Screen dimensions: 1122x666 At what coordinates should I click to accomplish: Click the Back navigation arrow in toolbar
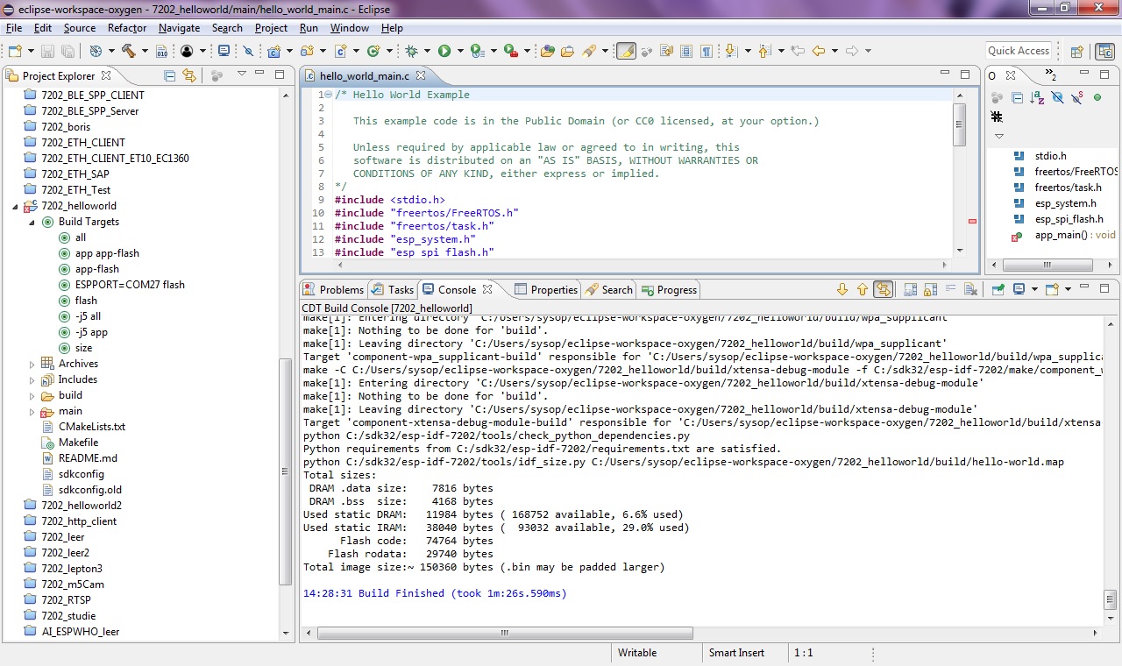point(819,51)
